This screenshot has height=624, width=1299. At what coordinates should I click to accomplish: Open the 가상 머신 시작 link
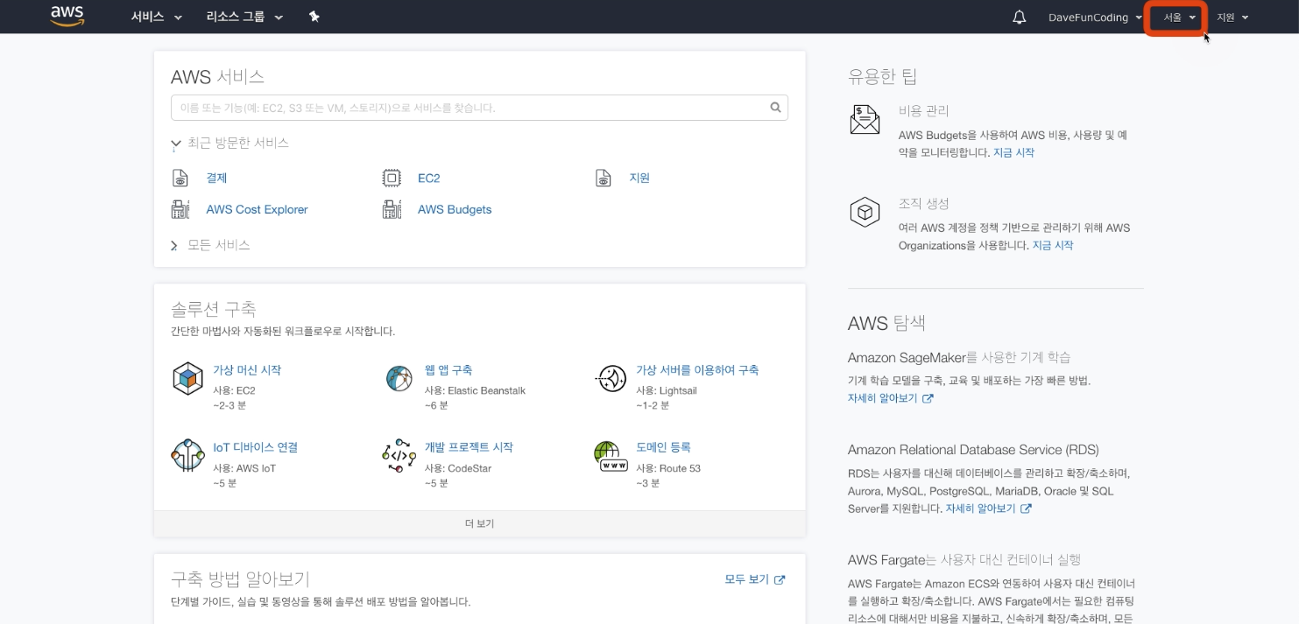point(247,370)
